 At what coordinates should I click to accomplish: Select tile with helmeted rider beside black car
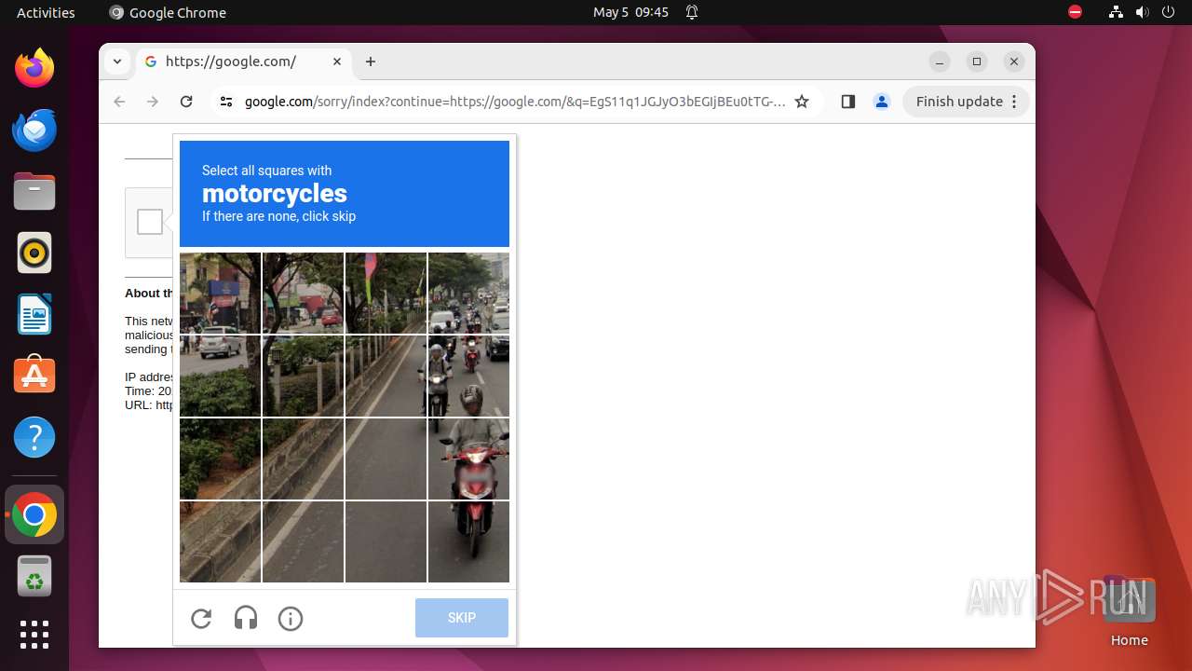[468, 376]
